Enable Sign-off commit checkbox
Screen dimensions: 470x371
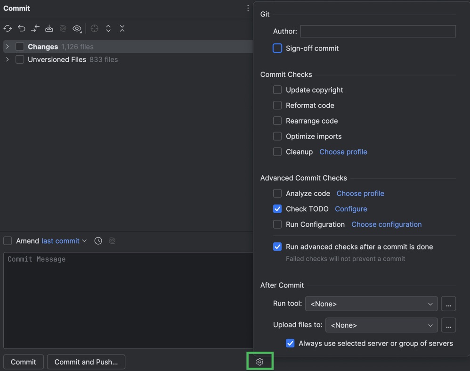(x=277, y=49)
